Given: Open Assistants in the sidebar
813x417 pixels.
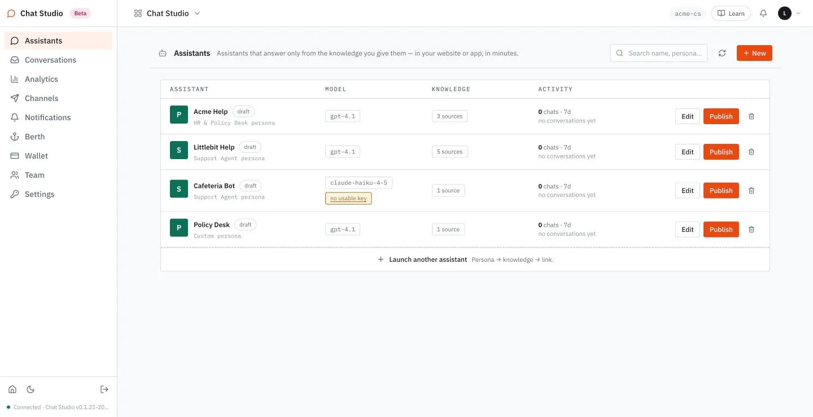Looking at the screenshot, I should click(x=59, y=41).
